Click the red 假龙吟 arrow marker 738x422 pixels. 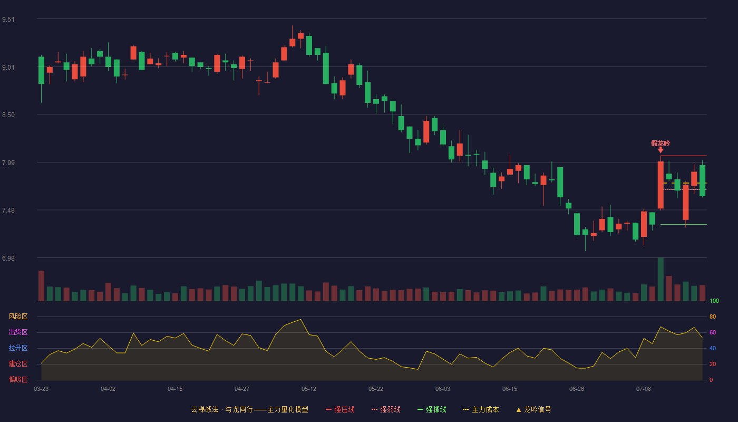pos(661,150)
